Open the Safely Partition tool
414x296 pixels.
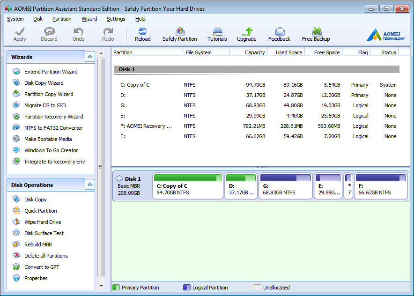[180, 34]
